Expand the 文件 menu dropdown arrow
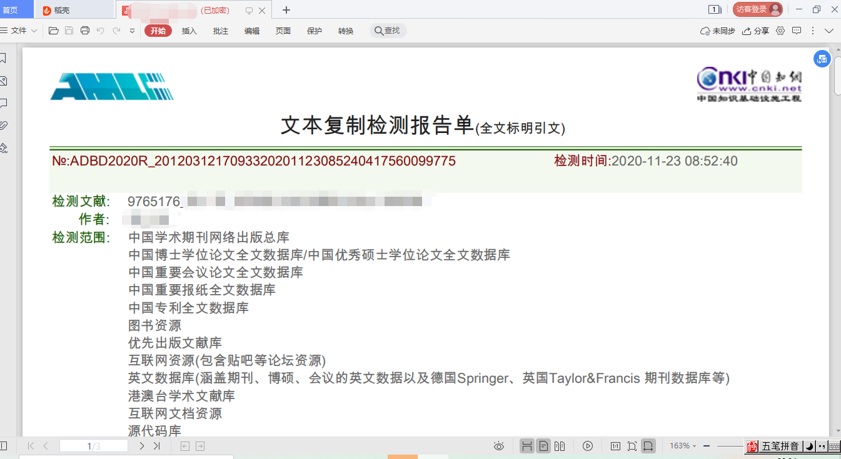The height and width of the screenshot is (459, 841). [x=34, y=31]
